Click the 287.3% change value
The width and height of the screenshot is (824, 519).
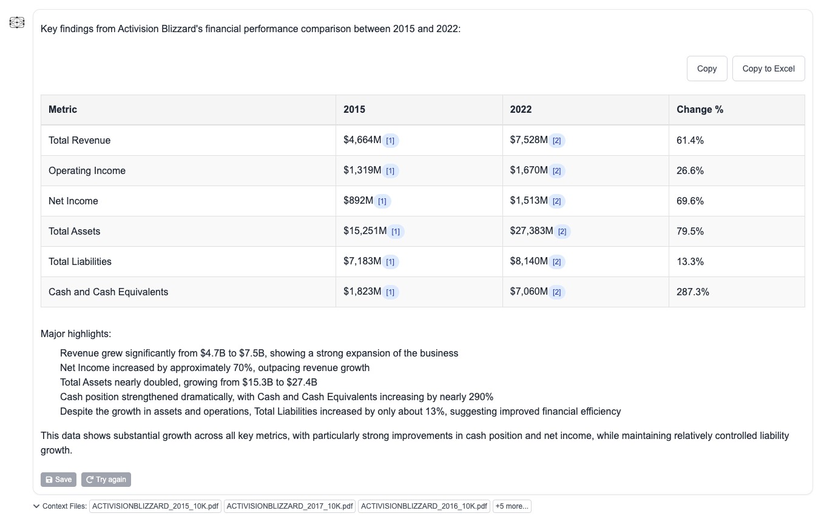click(x=693, y=292)
